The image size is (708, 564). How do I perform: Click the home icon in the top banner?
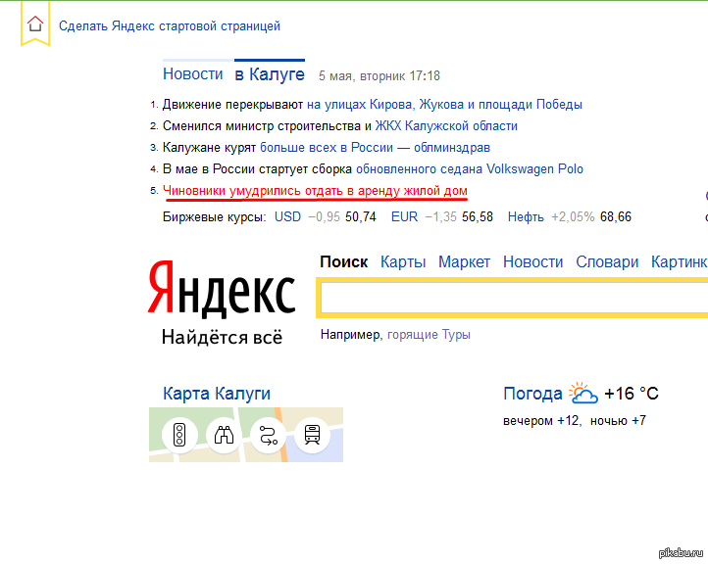pyautogui.click(x=35, y=25)
